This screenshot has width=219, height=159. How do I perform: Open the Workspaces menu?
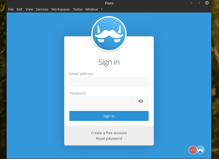(x=60, y=9)
